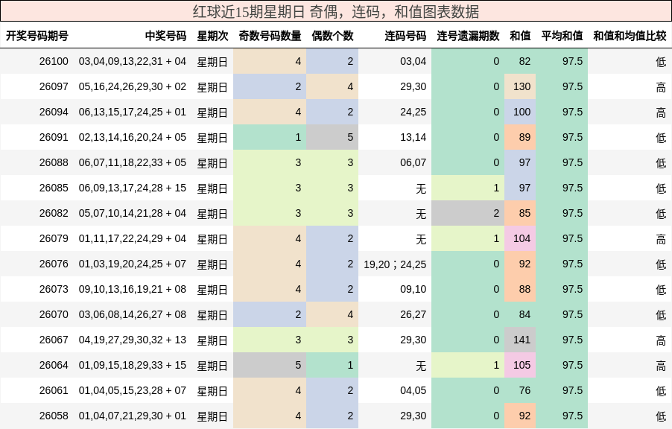Select numbers 01,09,15,18,29,33 + 15
The height and width of the screenshot is (429, 672).
[133, 365]
